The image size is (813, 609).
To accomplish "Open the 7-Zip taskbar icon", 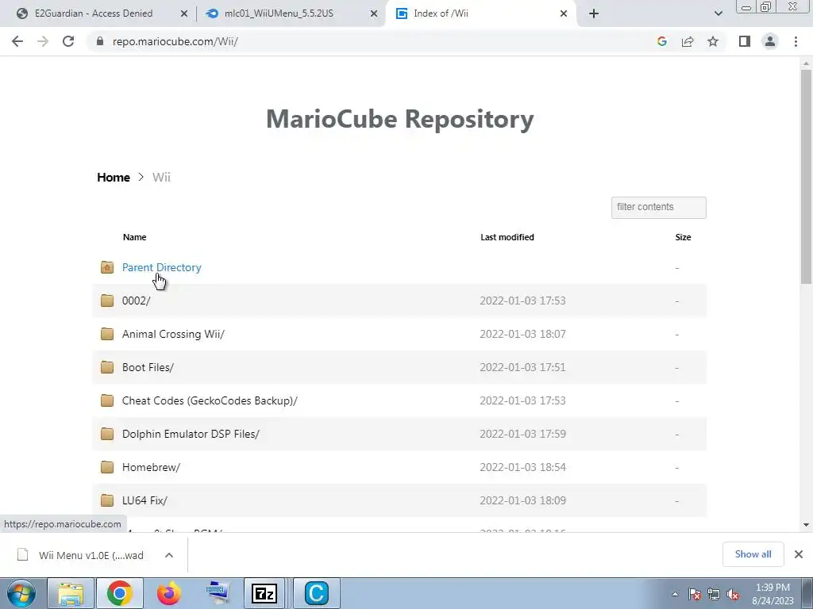I will 264,593.
